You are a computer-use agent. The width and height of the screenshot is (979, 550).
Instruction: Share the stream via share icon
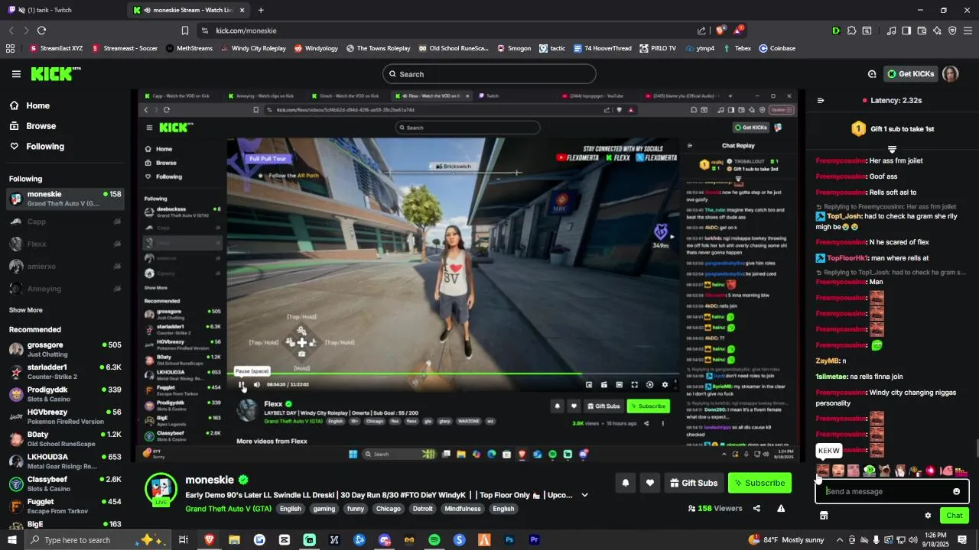[756, 508]
